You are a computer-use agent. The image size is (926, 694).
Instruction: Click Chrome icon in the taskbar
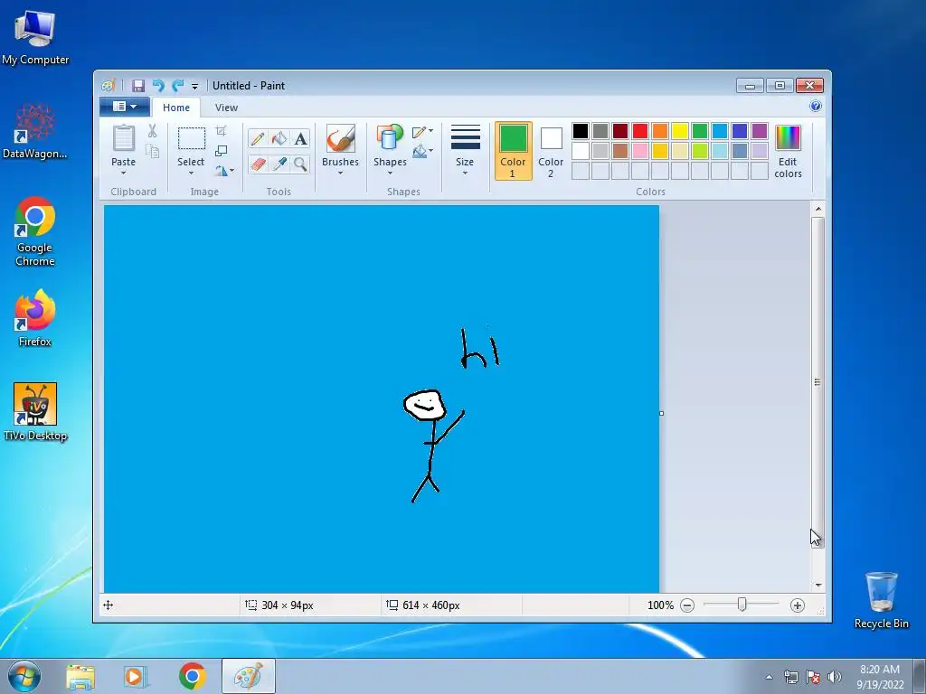coord(192,676)
